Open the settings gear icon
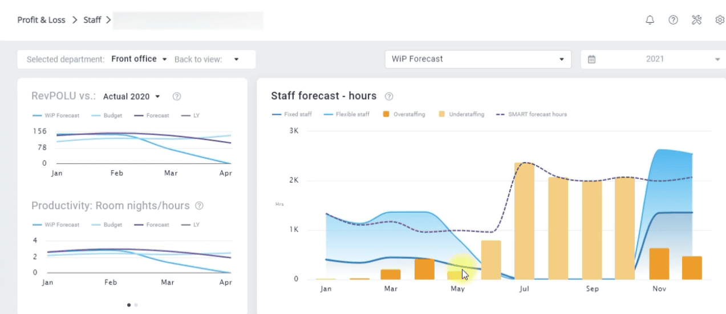This screenshot has width=726, height=314. 719,20
